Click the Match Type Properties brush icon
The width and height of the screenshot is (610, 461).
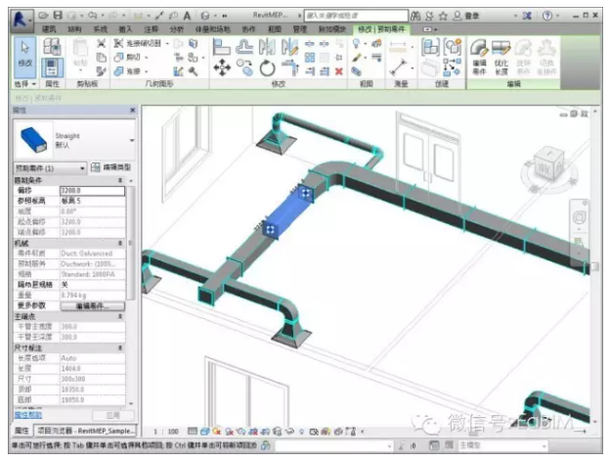[101, 71]
